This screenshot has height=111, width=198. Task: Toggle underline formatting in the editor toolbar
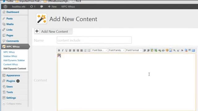click(67, 50)
